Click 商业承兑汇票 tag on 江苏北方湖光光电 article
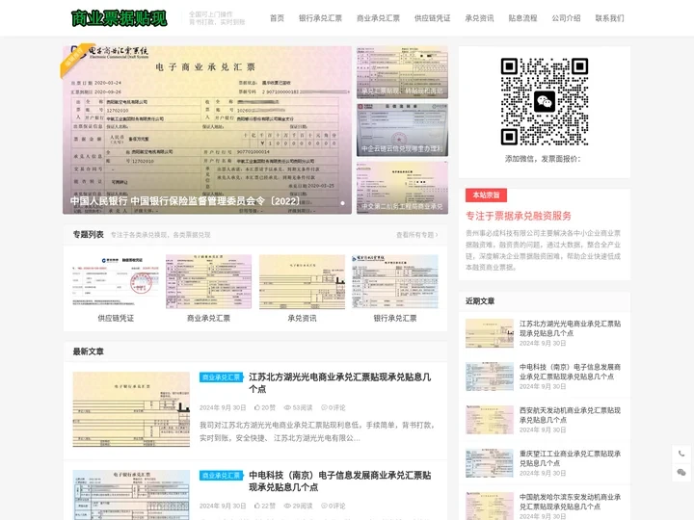 pyautogui.click(x=221, y=377)
